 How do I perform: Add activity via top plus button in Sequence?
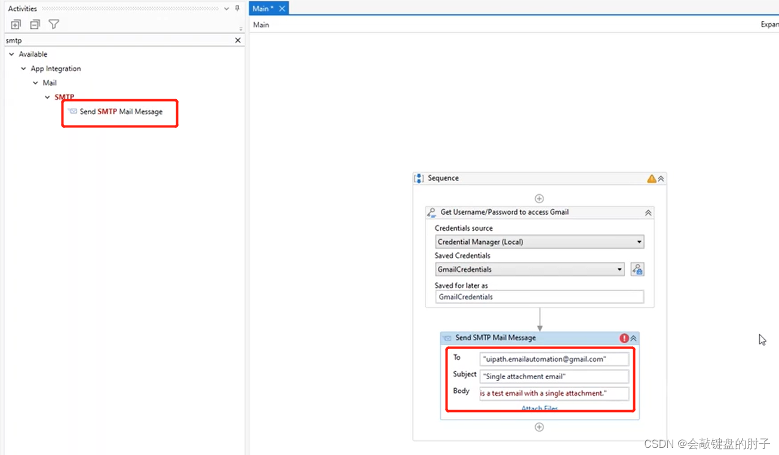click(539, 199)
